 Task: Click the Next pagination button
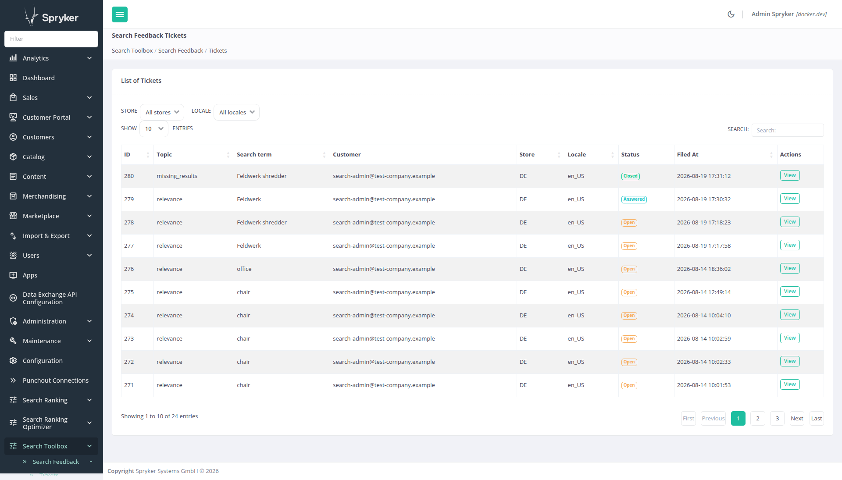tap(797, 418)
